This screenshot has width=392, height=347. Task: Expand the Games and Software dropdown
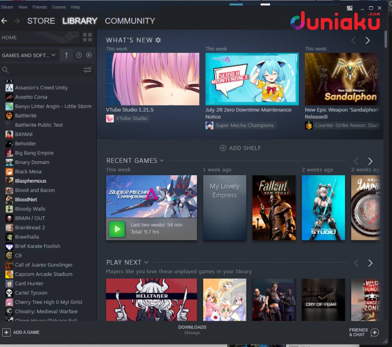tap(53, 55)
